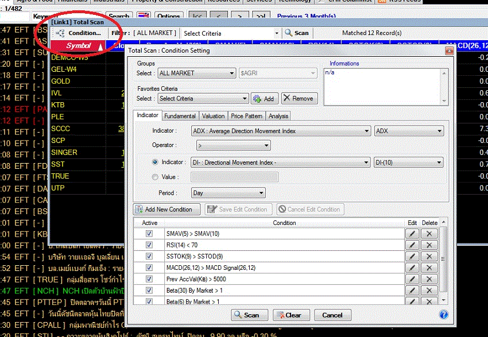
Task: Click the Scan button at dialog bottom
Action: coord(249,315)
